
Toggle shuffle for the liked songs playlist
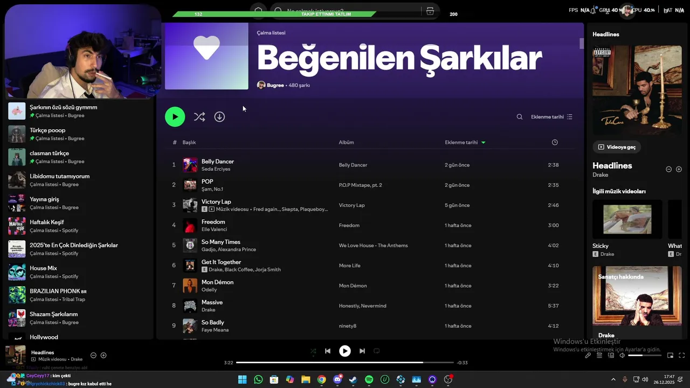coord(199,117)
